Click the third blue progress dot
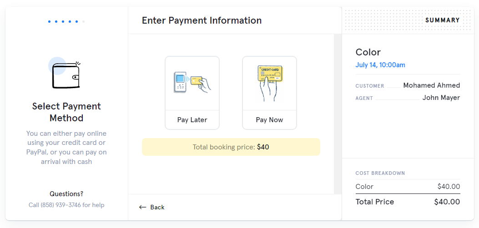This screenshot has width=479, height=228. pos(63,21)
